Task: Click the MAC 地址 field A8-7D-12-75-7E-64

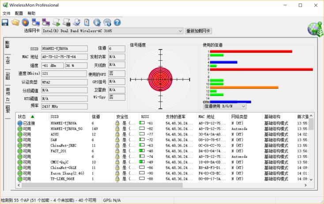Action: (x=64, y=57)
